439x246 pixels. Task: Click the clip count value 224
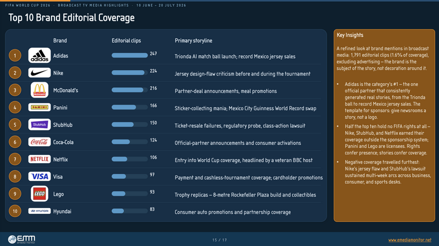pos(153,71)
